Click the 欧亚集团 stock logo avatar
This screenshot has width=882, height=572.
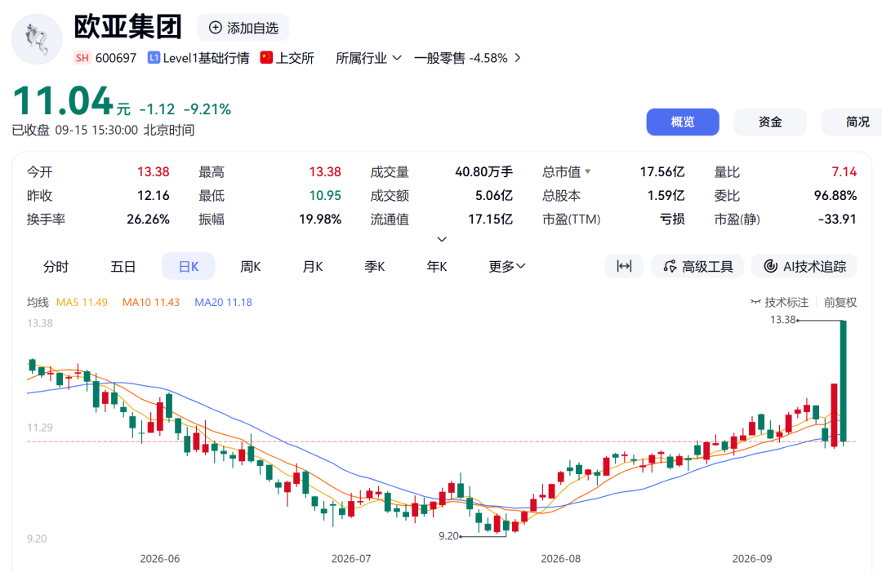coord(37,39)
